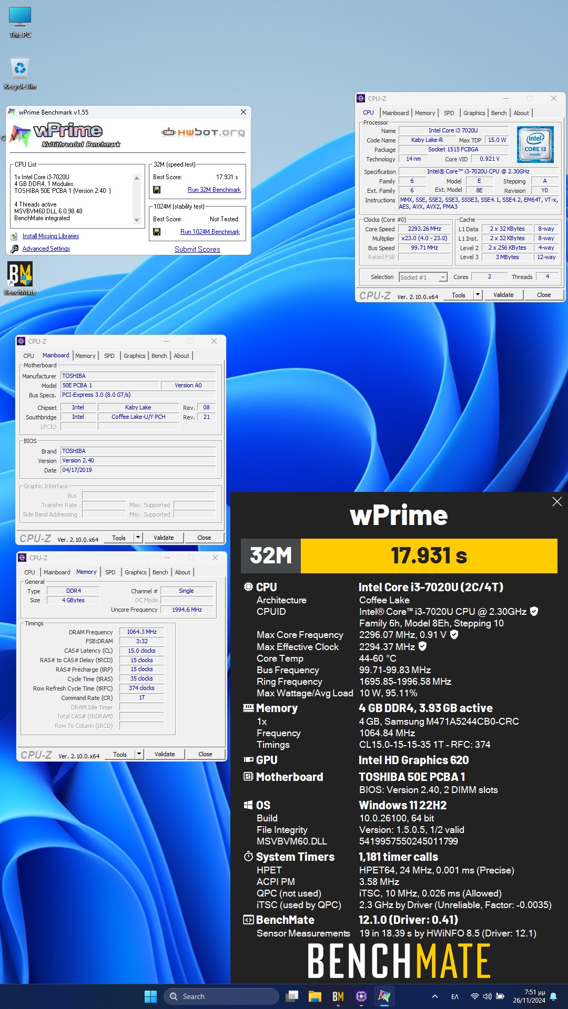Click the shield icon after Max Core Frequency value

(x=454, y=634)
